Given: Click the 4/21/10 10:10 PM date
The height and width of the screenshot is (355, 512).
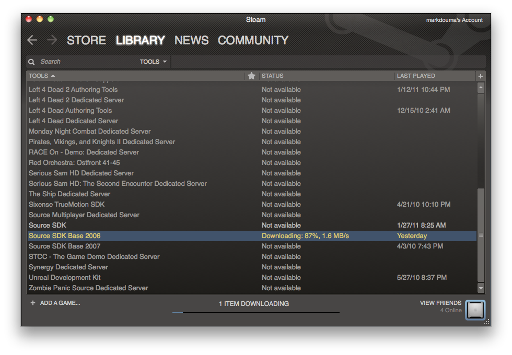Looking at the screenshot, I should 424,204.
